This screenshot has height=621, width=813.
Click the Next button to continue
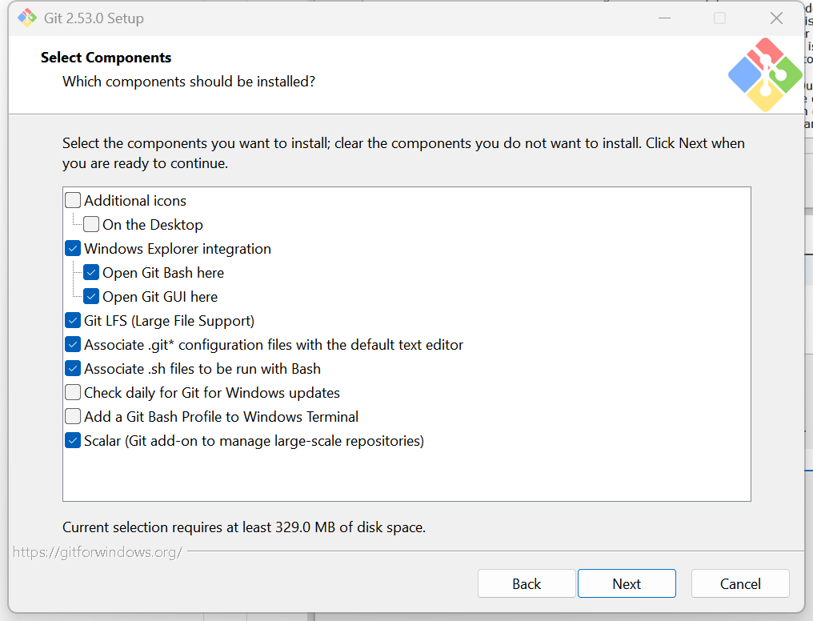click(x=627, y=583)
